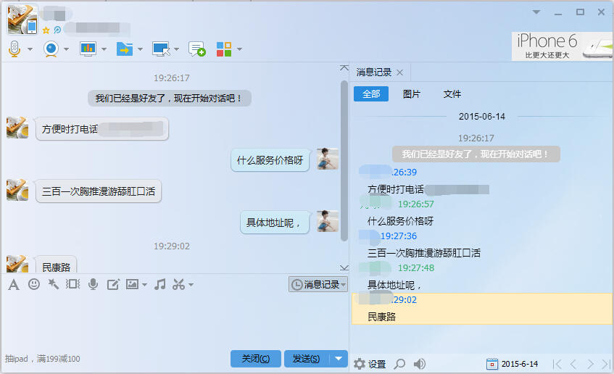Create a discussion group chat icon

coord(197,49)
